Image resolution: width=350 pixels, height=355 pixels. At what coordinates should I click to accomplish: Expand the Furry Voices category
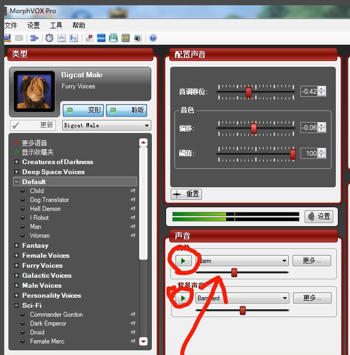point(16,265)
